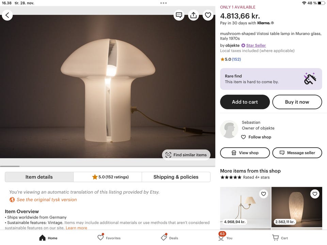This screenshot has height=245, width=327.
Task: Add the lamp to cart
Action: (245, 102)
